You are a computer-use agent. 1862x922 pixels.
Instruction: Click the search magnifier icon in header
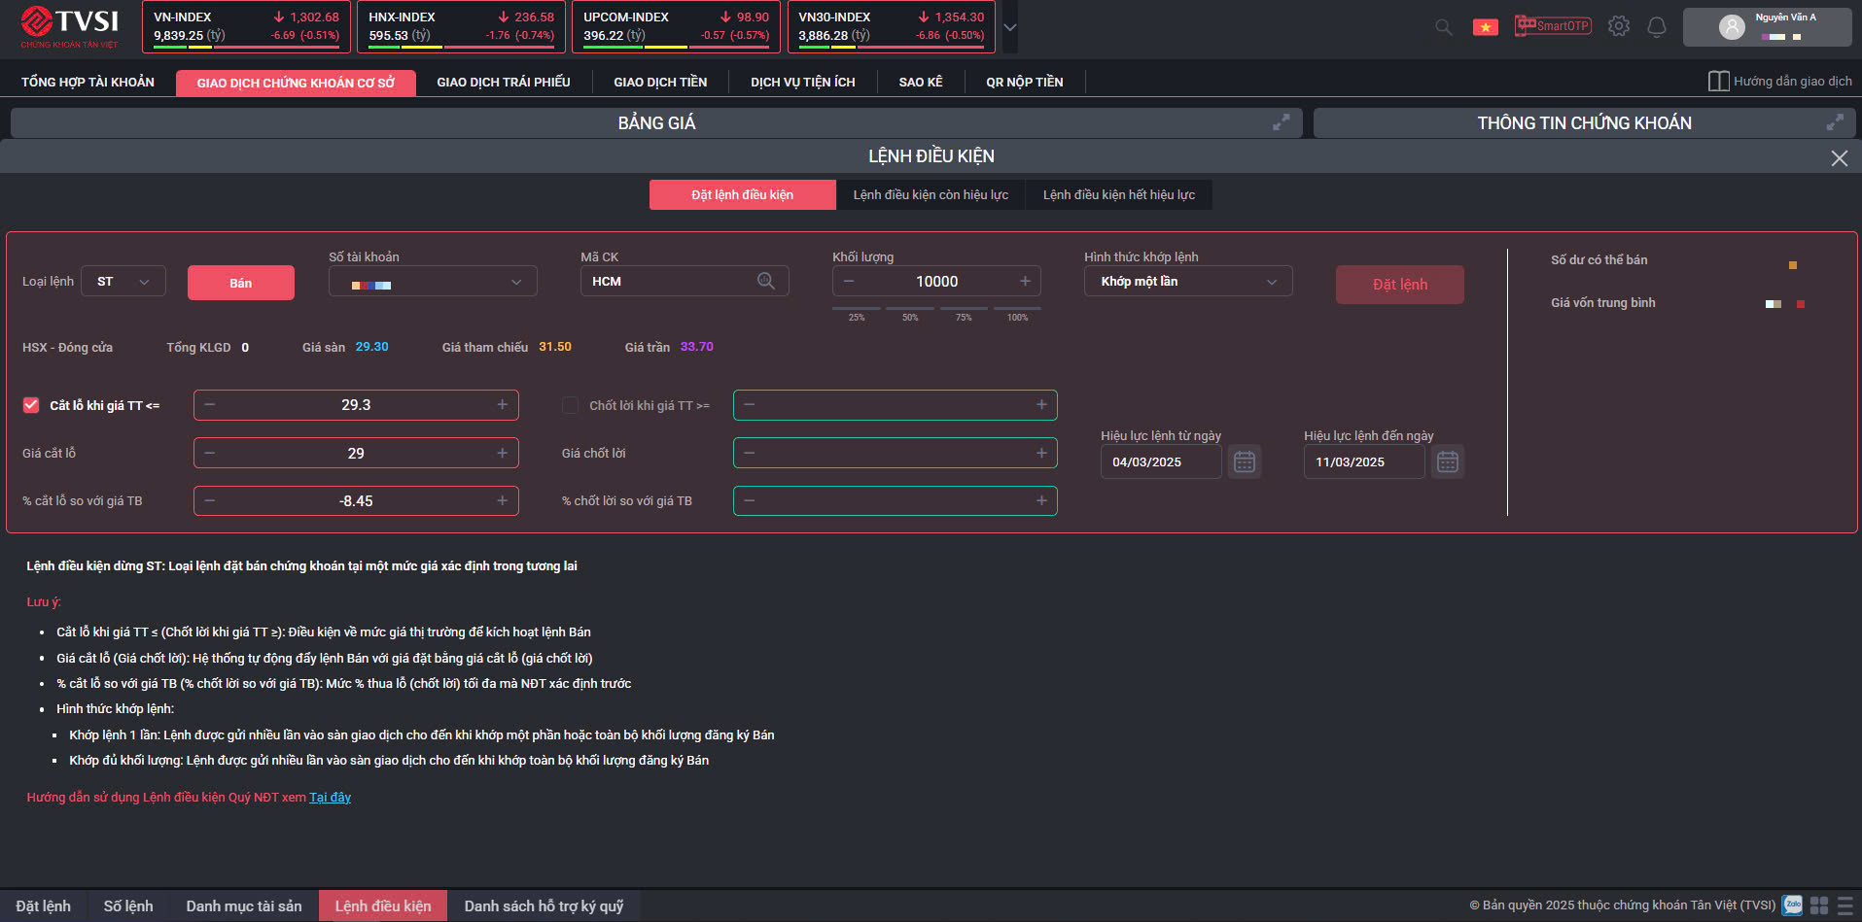(1444, 27)
